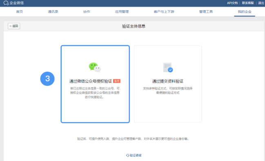The width and height of the screenshot is (265, 161).
Task: Switch to the 管理工具 tab
Action: click(x=206, y=12)
